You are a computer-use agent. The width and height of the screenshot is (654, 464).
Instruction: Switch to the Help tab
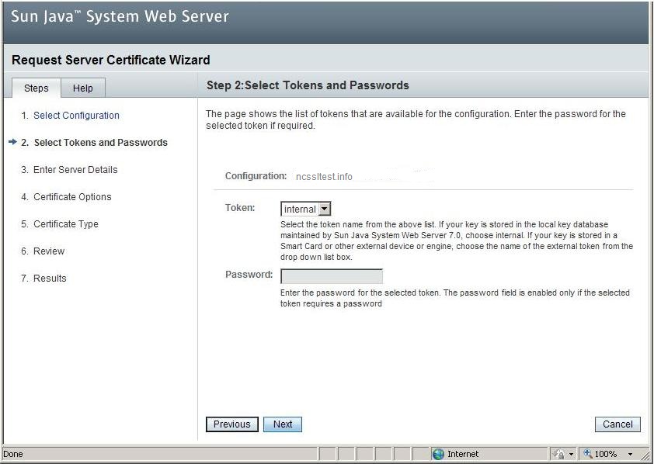click(83, 88)
